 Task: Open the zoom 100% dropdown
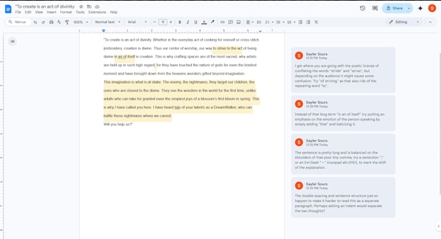(80, 22)
